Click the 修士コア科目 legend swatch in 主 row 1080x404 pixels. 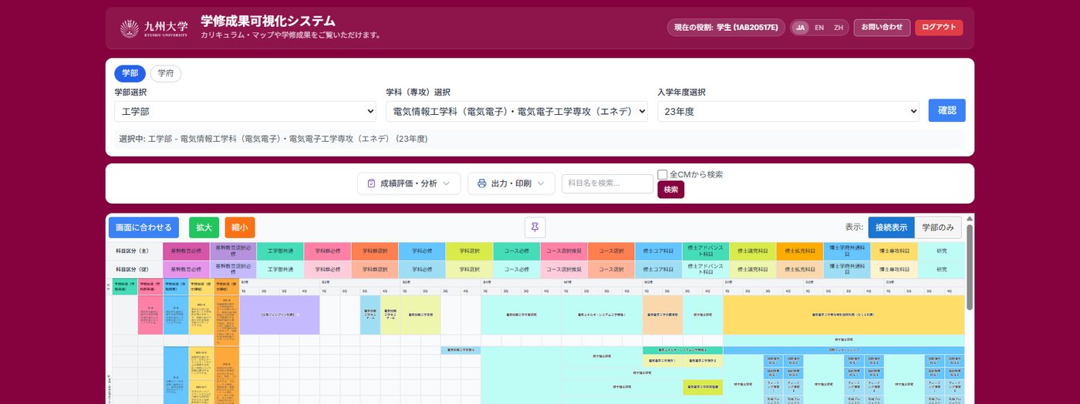[658, 251]
